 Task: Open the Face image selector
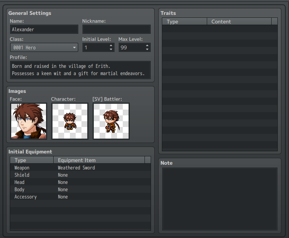(29, 121)
